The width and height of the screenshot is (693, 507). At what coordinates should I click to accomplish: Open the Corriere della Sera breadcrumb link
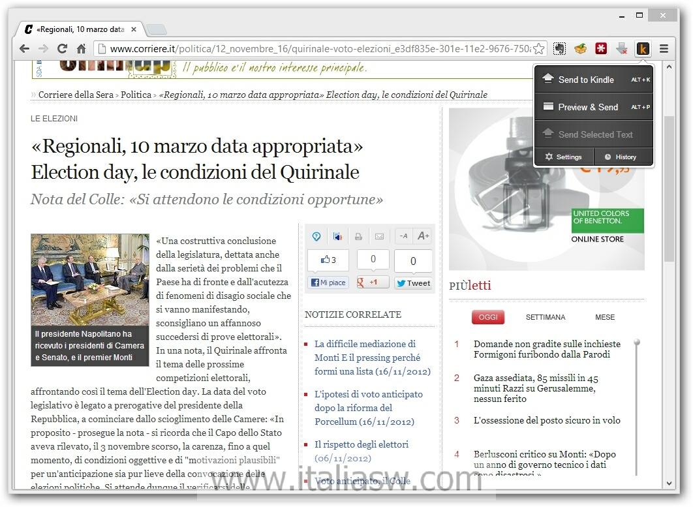click(x=76, y=95)
